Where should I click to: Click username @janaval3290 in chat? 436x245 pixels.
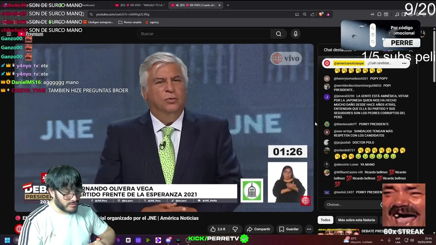coord(344,96)
